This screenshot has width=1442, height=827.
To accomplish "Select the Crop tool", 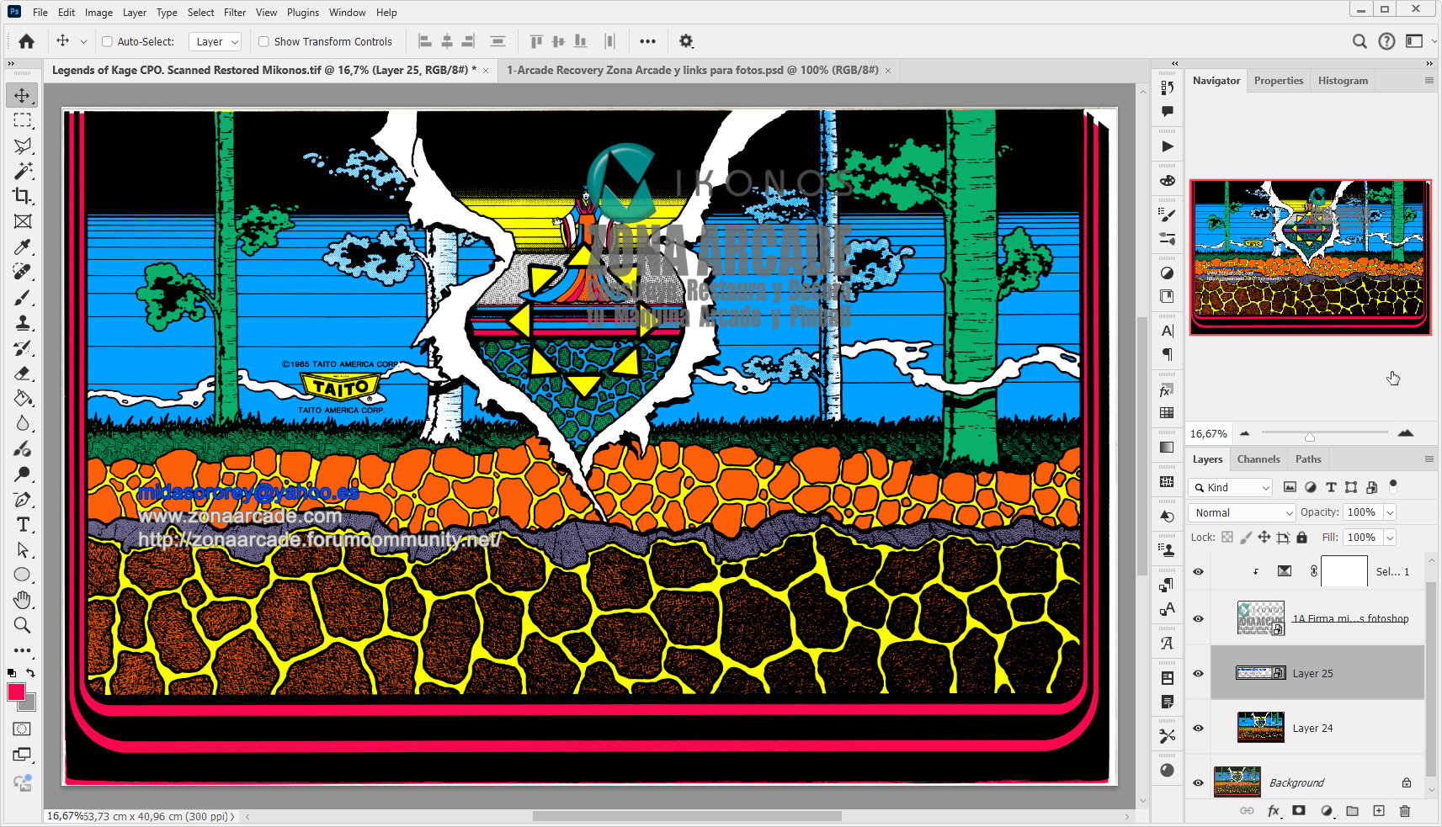I will click(x=22, y=196).
